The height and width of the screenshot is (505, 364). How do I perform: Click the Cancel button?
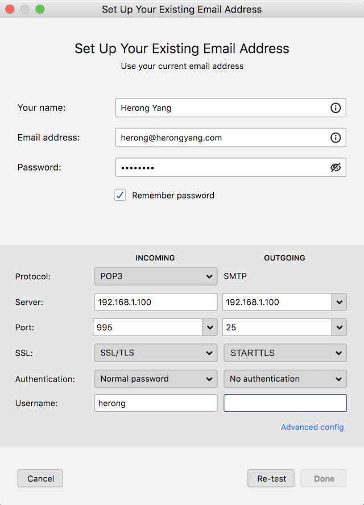(x=40, y=478)
